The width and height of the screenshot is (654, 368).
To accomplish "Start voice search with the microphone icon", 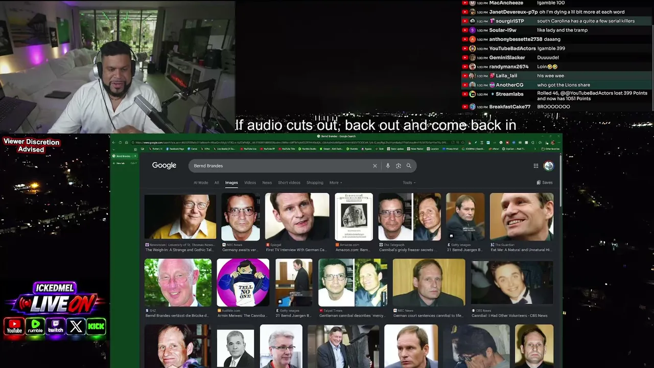I will click(388, 166).
